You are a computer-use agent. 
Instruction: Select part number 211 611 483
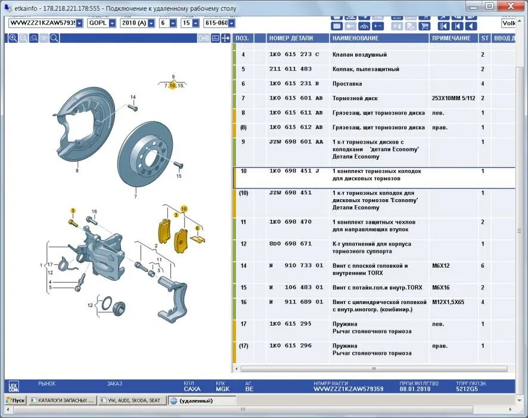[x=290, y=69]
